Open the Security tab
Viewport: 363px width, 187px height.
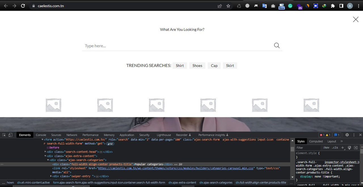[144, 135]
